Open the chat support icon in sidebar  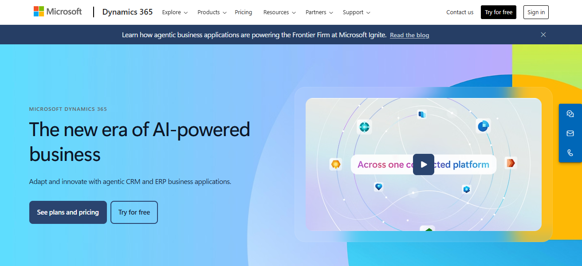(x=570, y=113)
